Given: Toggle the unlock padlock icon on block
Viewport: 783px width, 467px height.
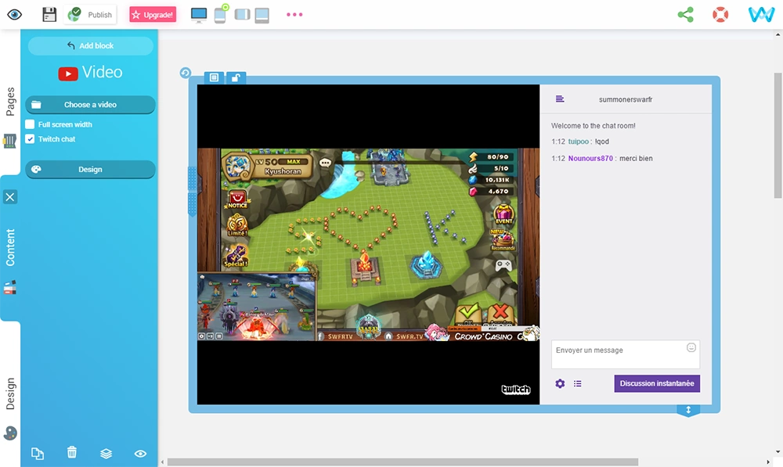Looking at the screenshot, I should click(236, 77).
